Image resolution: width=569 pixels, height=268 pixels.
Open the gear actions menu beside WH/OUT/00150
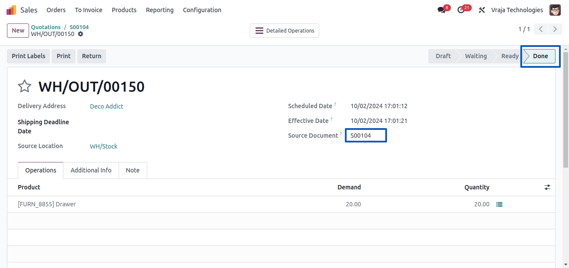80,34
